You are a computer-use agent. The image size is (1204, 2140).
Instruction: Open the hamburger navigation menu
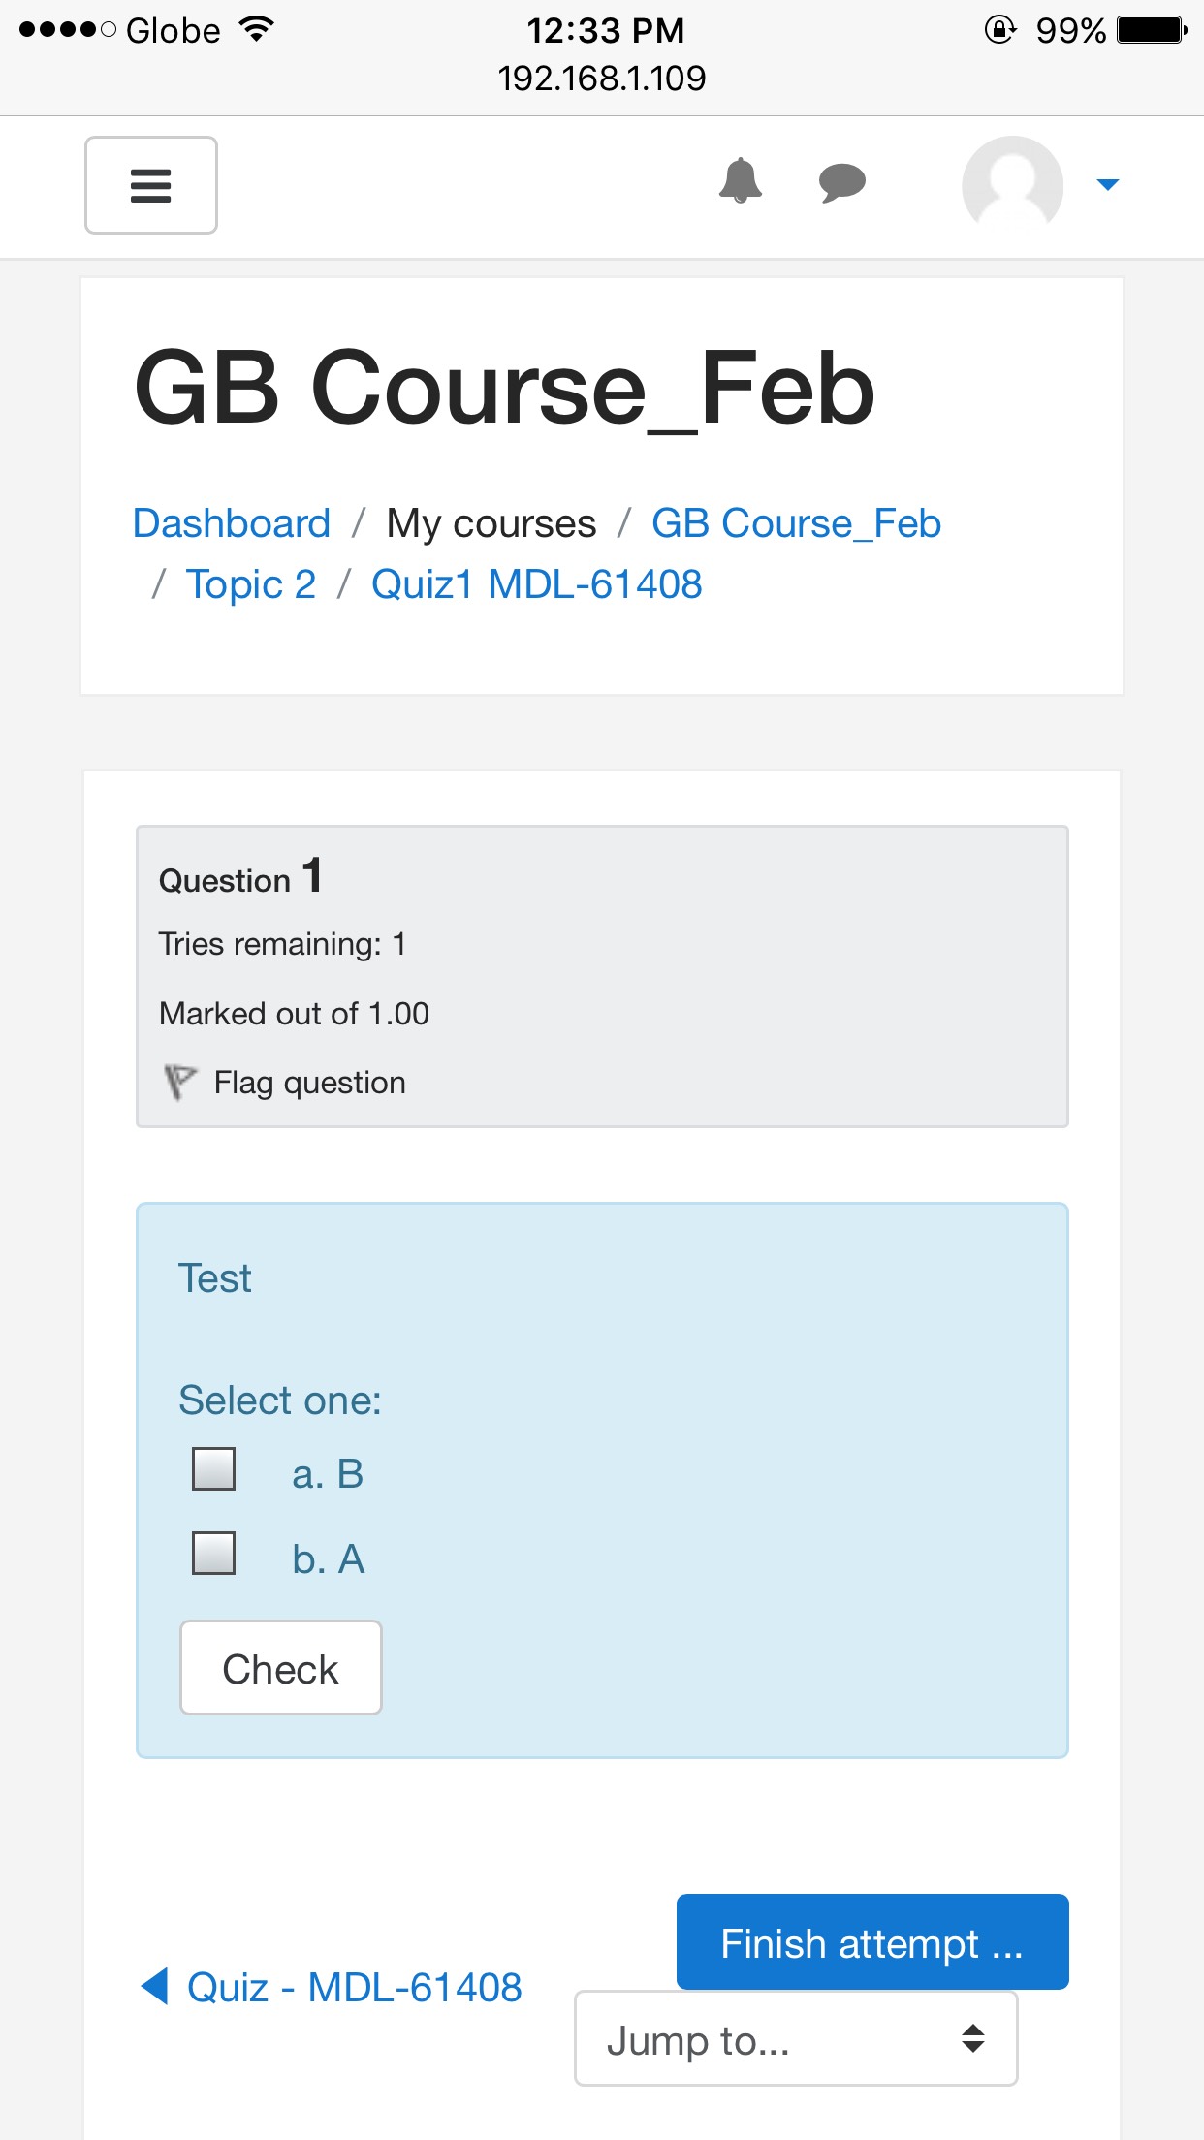pos(150,185)
